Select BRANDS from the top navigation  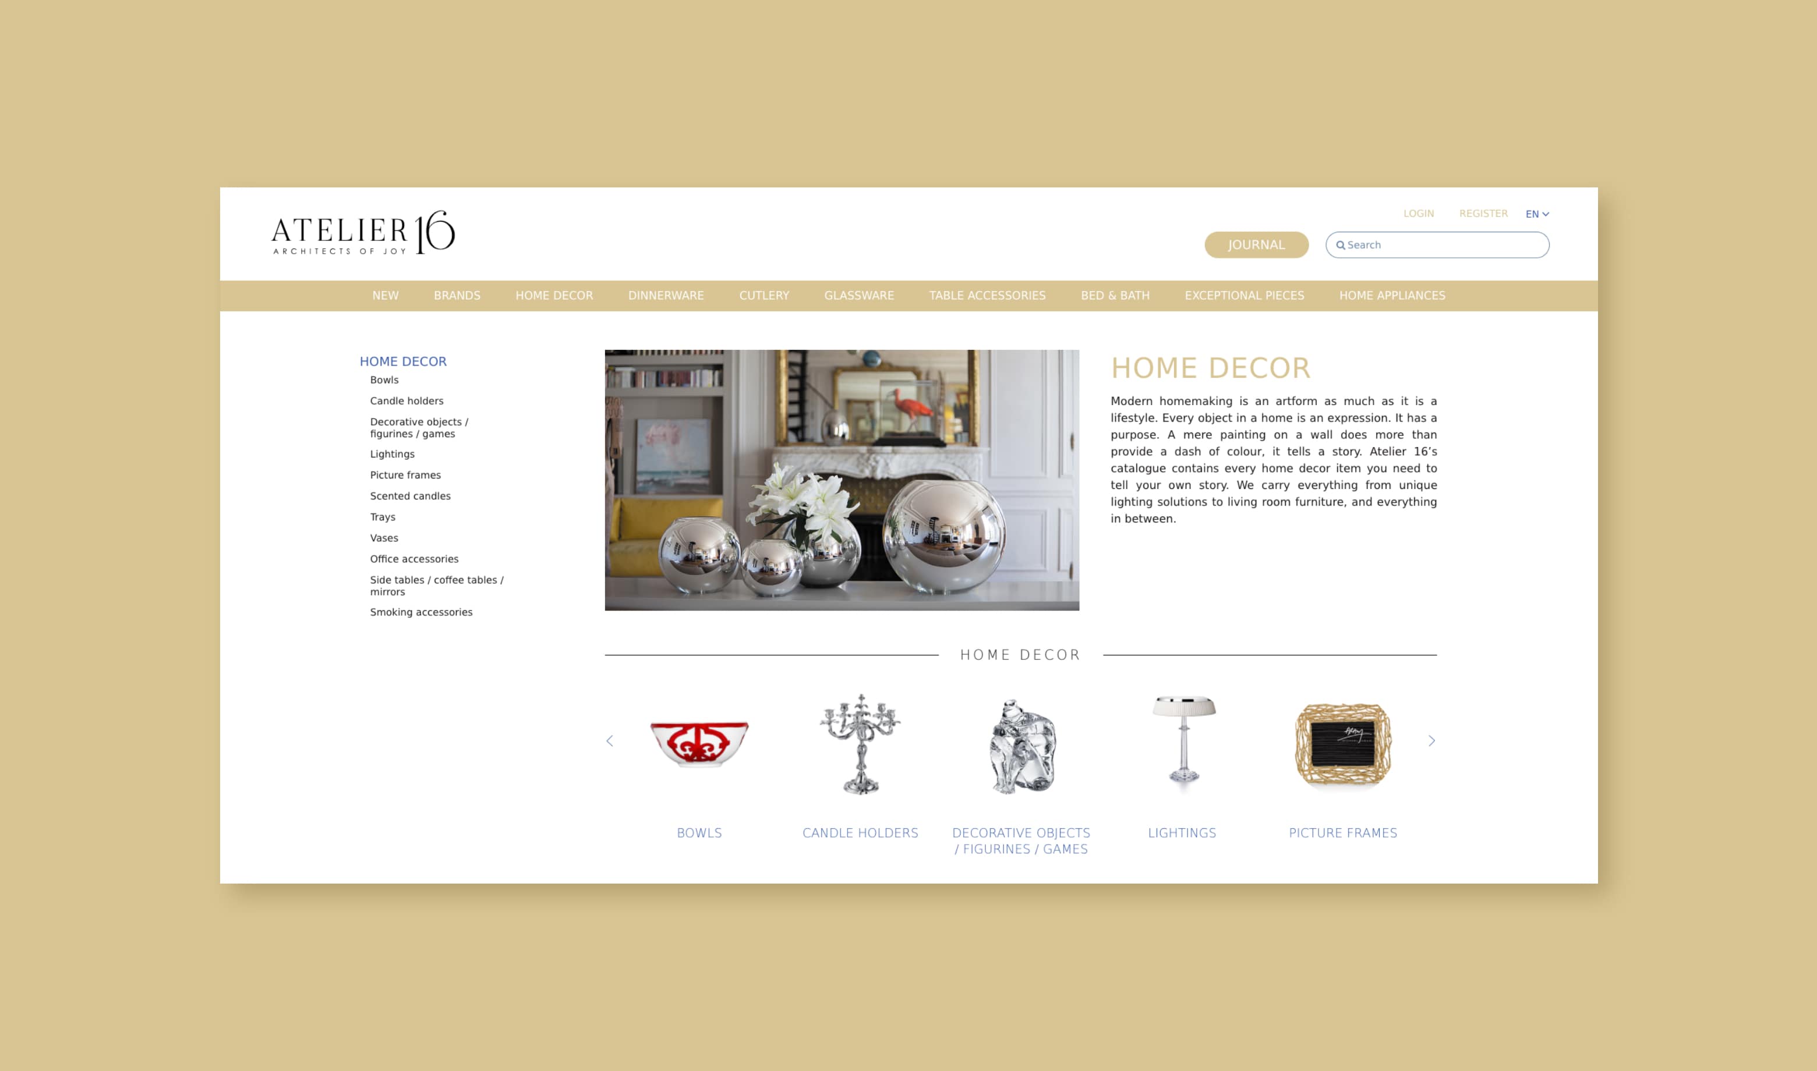(457, 295)
